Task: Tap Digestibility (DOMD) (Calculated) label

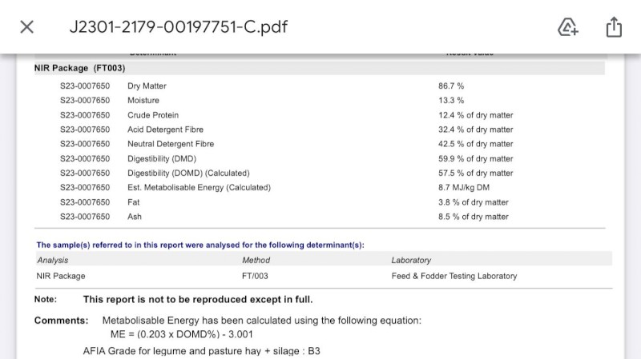Action: pyautogui.click(x=188, y=173)
